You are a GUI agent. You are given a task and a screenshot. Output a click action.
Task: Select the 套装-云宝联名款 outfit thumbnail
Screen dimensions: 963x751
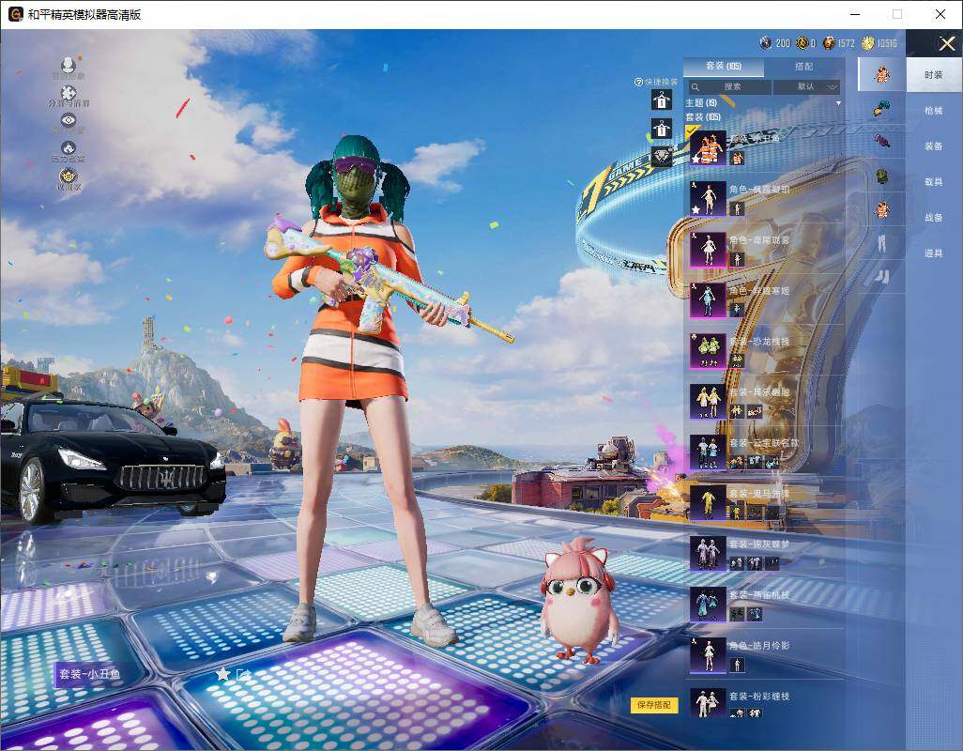tap(708, 452)
